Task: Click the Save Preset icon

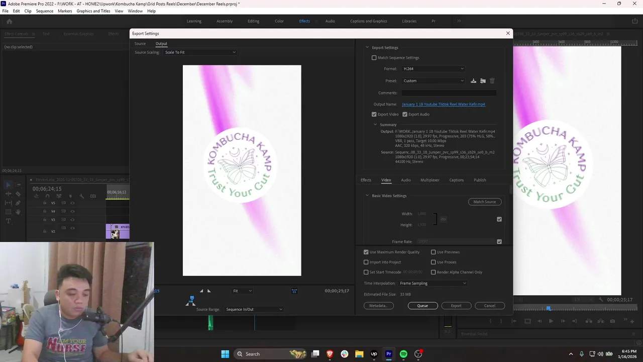Action: coord(473,81)
